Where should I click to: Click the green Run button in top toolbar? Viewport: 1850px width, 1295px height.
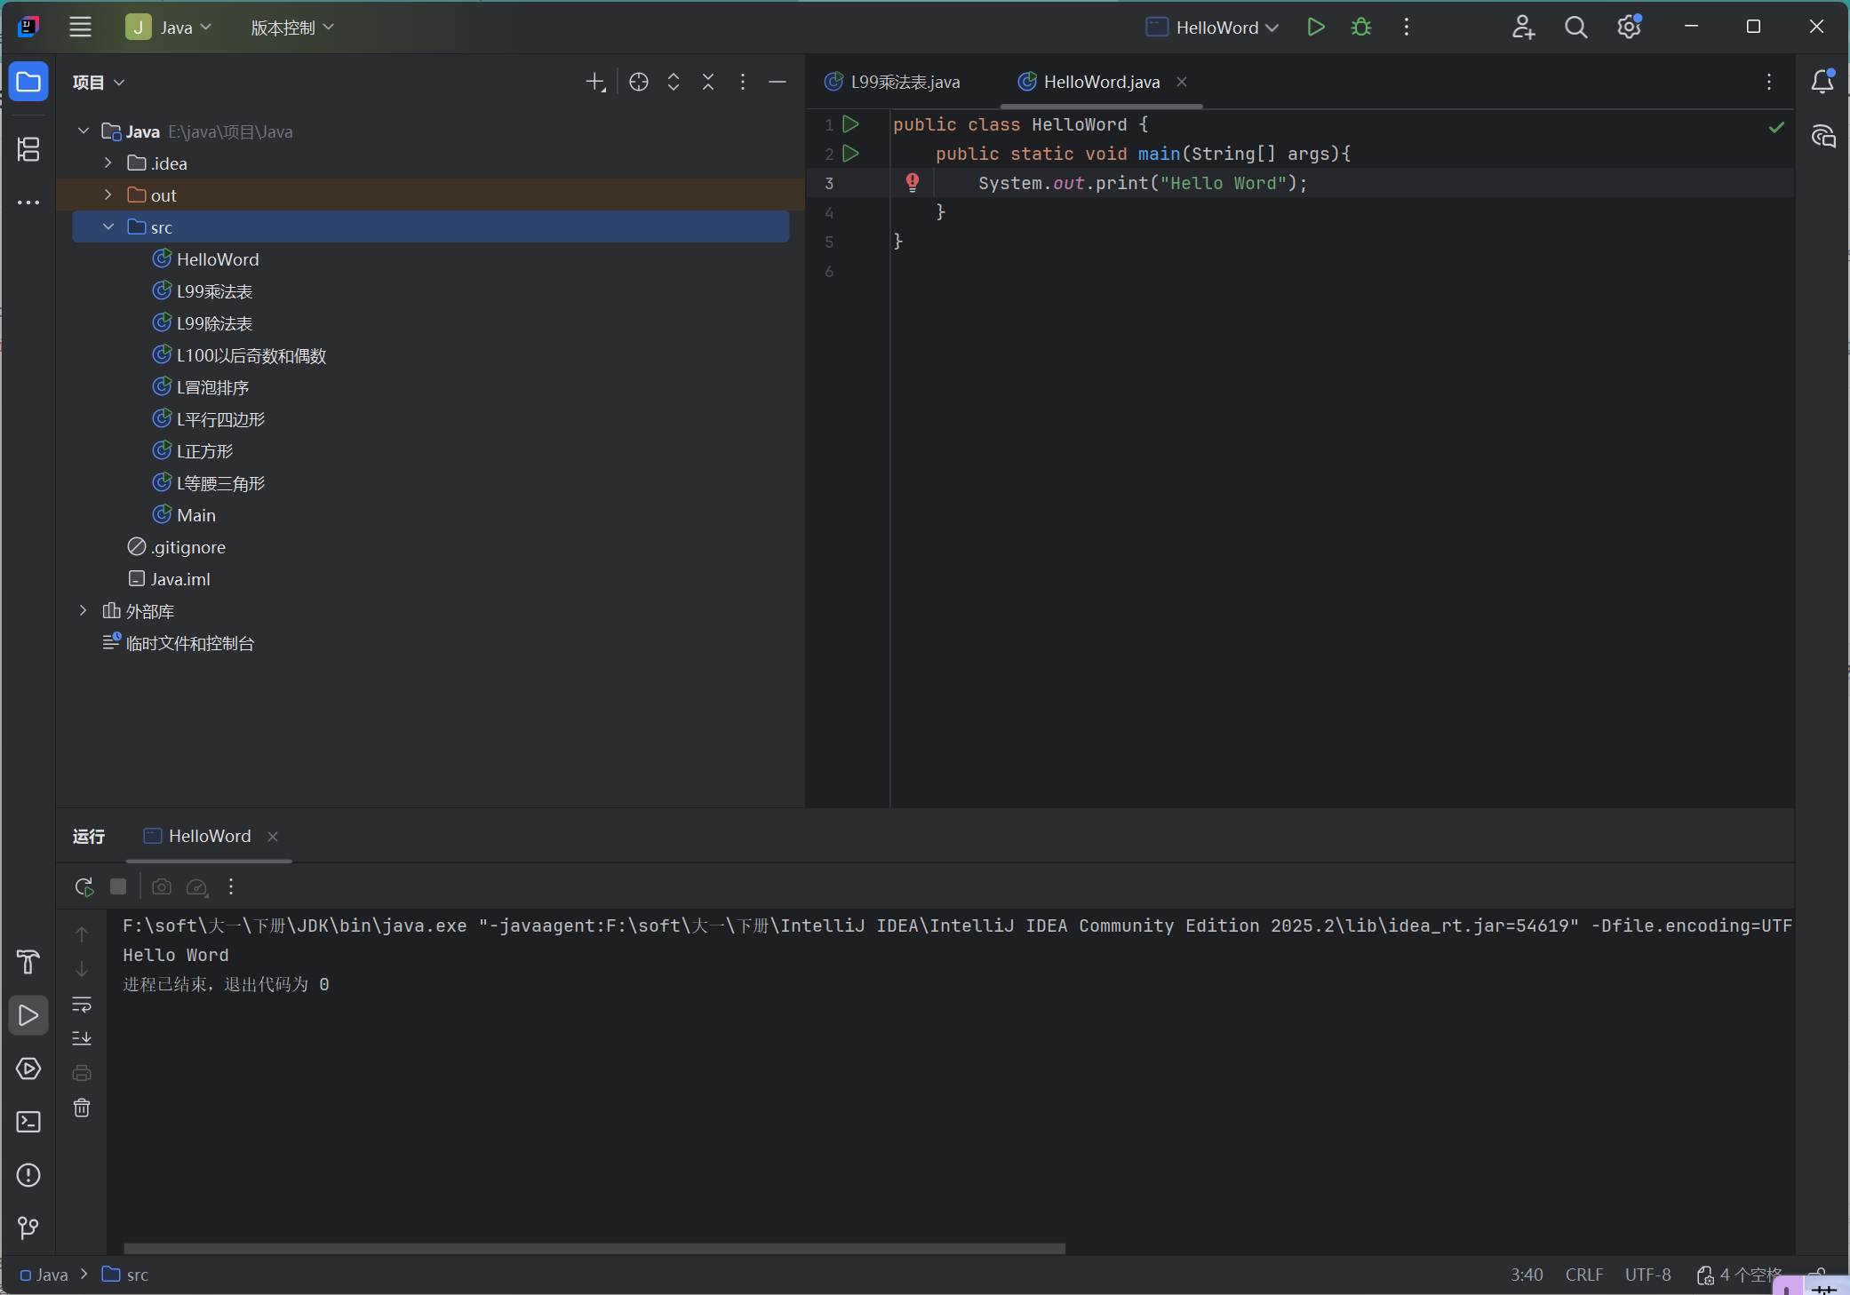[1316, 28]
